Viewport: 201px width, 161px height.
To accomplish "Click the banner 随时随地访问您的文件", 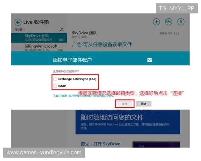I will [128, 122].
